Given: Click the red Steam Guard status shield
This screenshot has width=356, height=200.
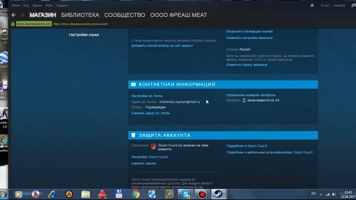Looking at the screenshot, I should coord(154,147).
